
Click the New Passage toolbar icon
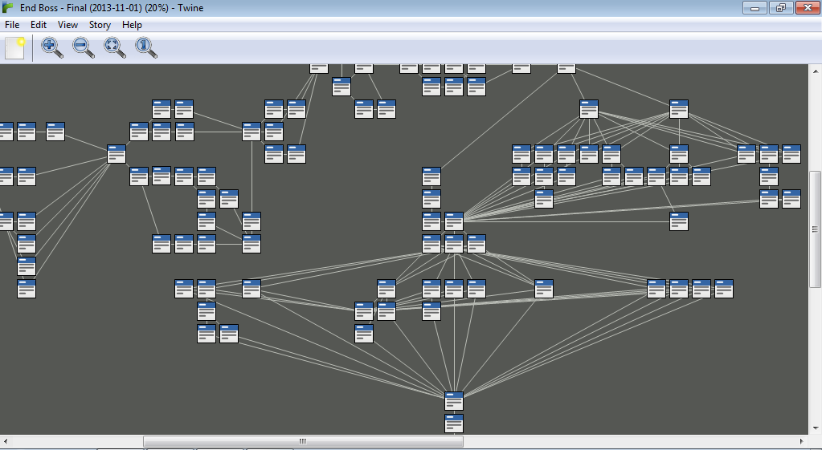tap(15, 48)
